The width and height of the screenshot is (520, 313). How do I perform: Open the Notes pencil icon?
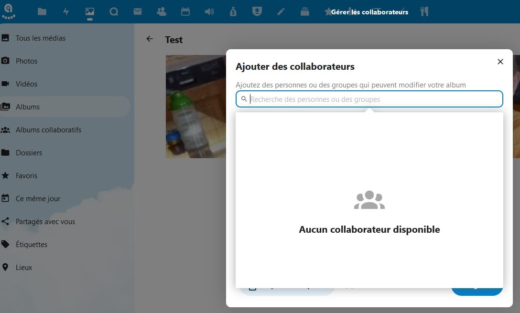[x=281, y=11]
